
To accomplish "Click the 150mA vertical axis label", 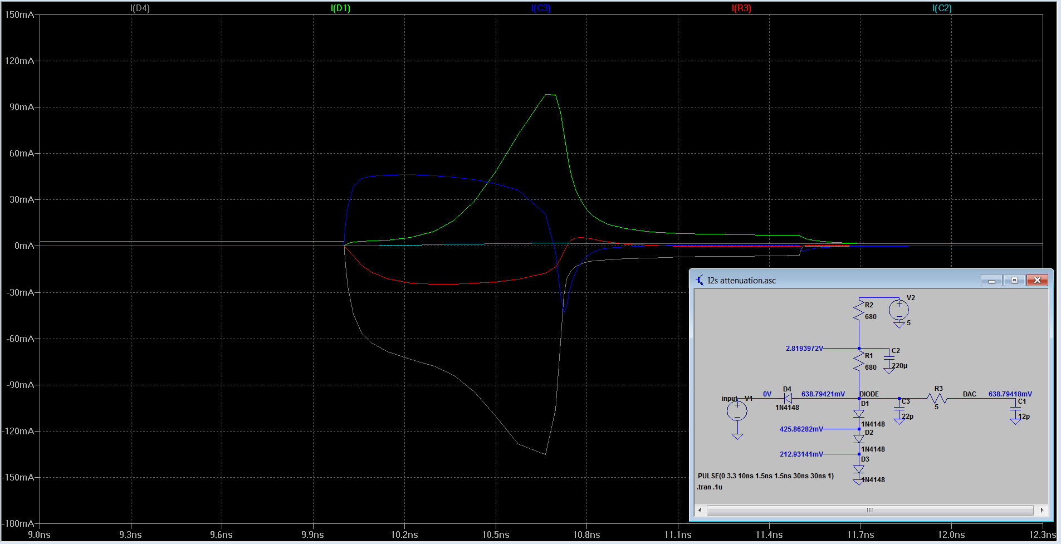I will coord(19,14).
